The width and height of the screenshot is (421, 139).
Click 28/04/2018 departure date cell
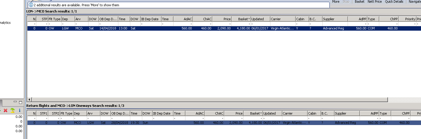(x=120, y=123)
